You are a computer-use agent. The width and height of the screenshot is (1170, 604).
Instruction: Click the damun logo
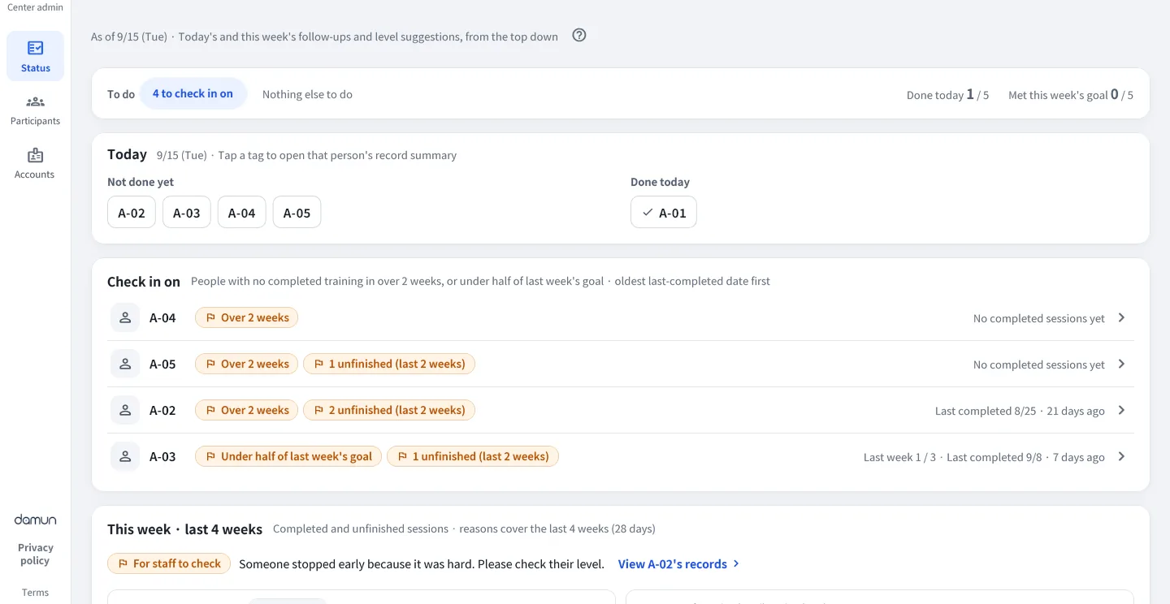point(35,520)
